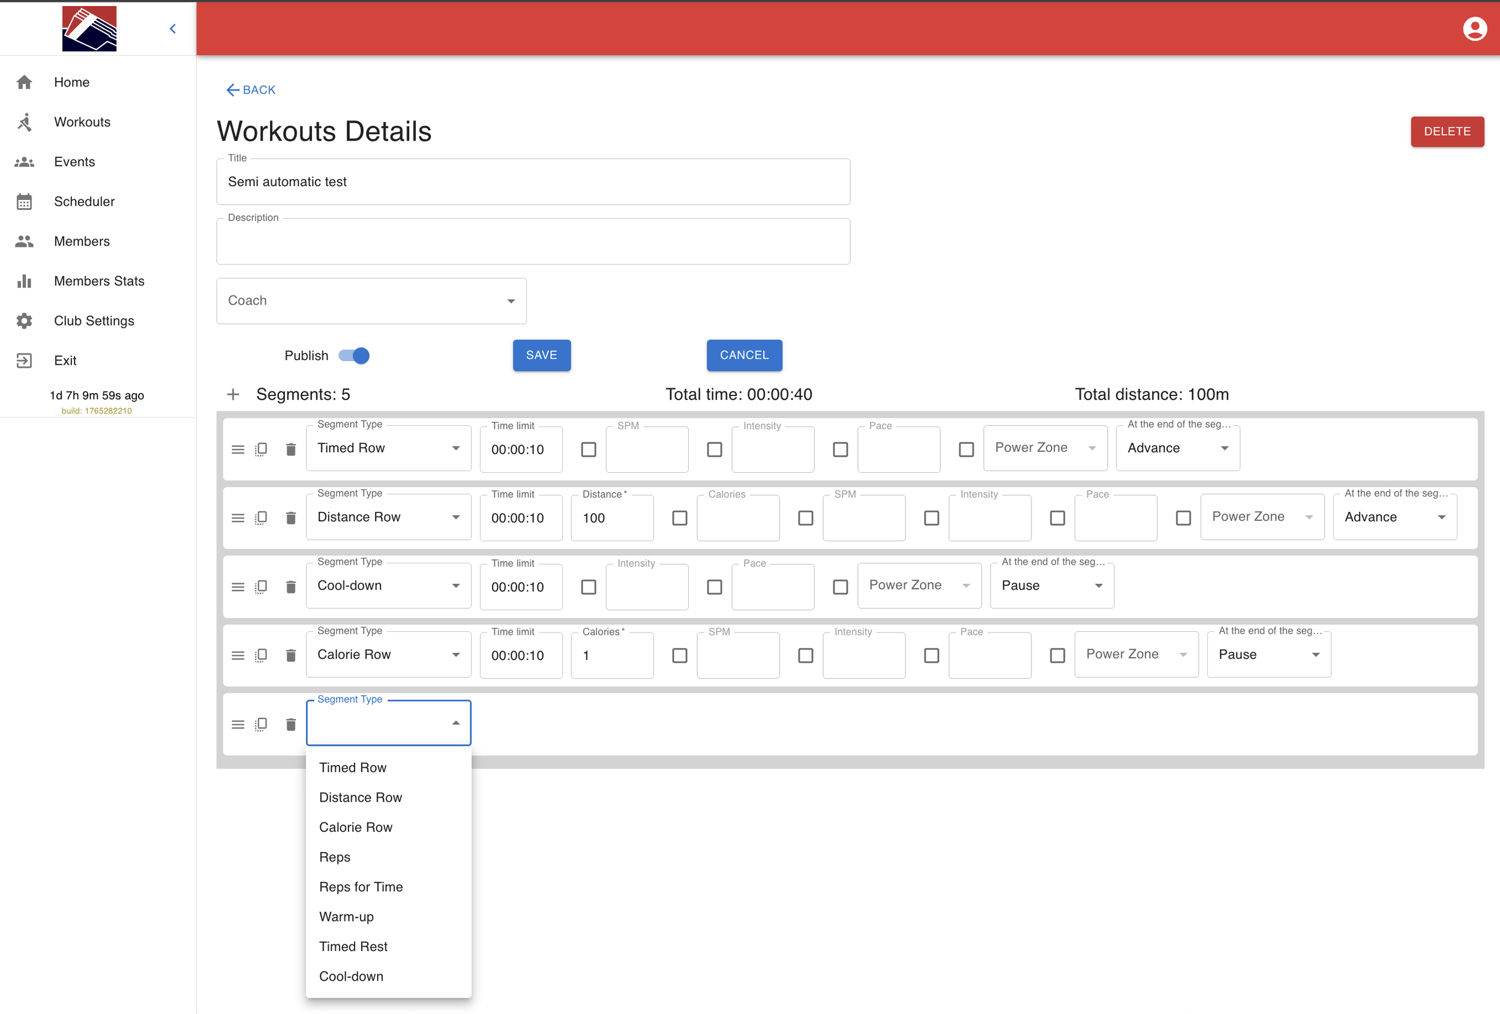Enable Pace checkbox in Timed Row segment
1500x1014 pixels.
tap(841, 449)
